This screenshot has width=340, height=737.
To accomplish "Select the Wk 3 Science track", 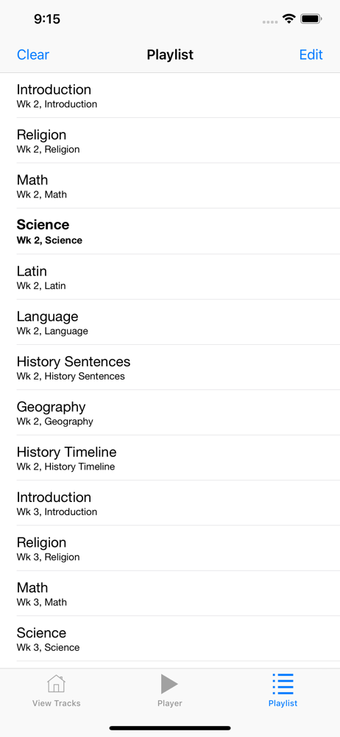I will [170, 638].
